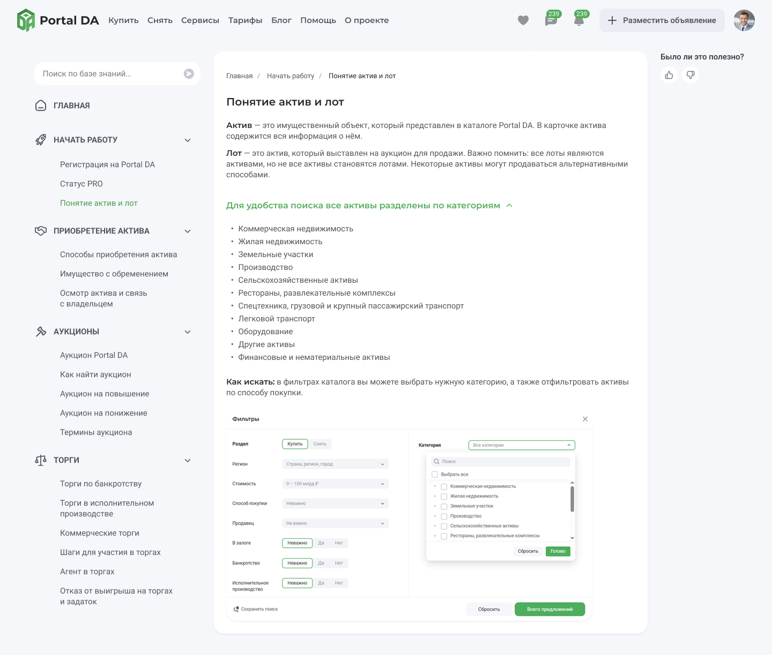Open messages chat icon with 239 badge
This screenshot has height=655, width=772.
[551, 19]
